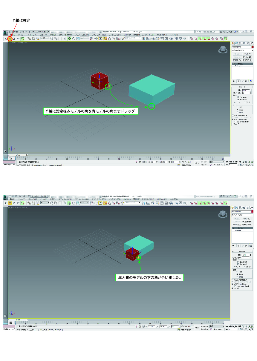Enable マッピング座標を生成 checkbox in bottom panel
The height and width of the screenshot is (361, 257).
[x=233, y=280]
